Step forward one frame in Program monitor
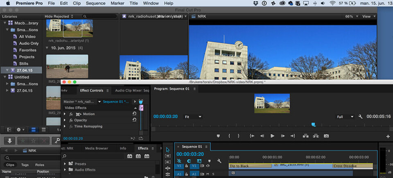 tap(283, 136)
